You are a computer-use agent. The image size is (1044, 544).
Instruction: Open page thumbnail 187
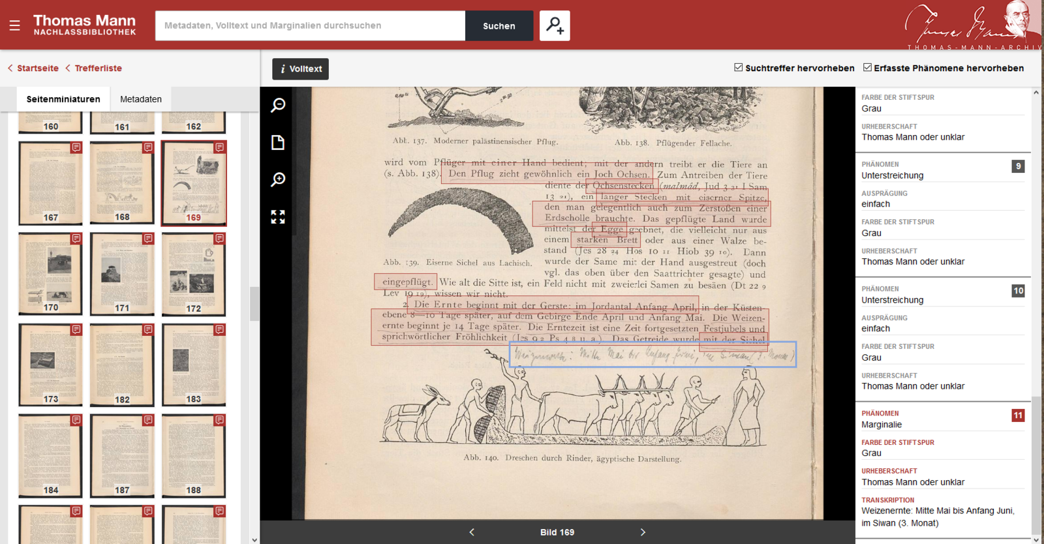[x=122, y=456]
